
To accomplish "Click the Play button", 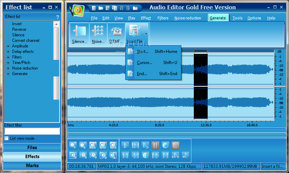I will [x=125, y=145].
